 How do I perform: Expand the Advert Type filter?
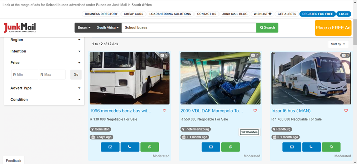[x=45, y=88]
